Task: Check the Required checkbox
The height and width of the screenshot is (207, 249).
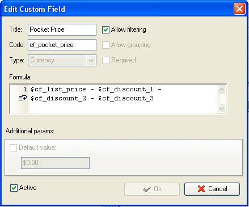Action: (x=105, y=60)
